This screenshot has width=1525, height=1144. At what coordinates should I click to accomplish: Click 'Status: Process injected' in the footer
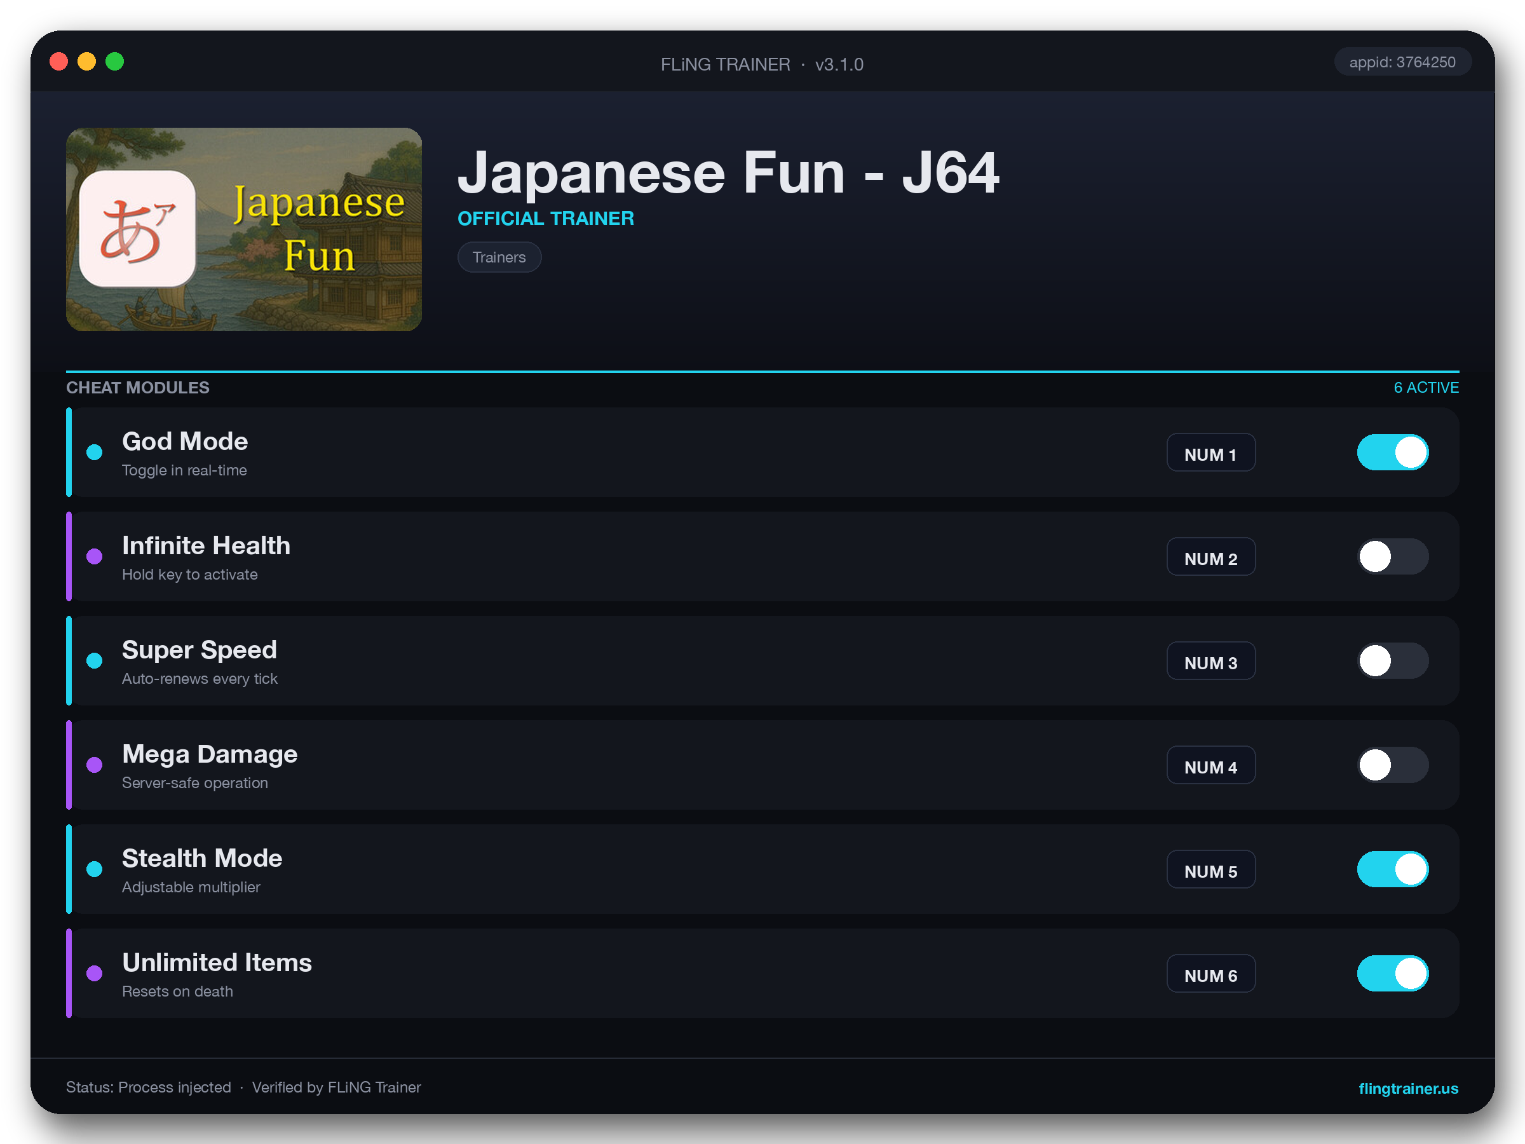148,1087
